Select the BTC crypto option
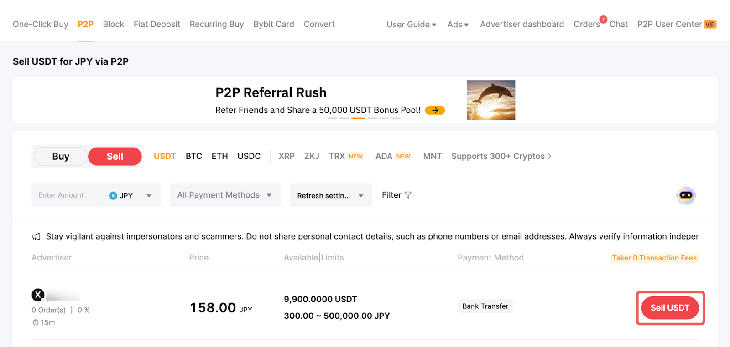 click(x=194, y=156)
